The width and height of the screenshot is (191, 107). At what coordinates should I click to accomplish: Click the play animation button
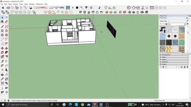[x=73, y=8]
